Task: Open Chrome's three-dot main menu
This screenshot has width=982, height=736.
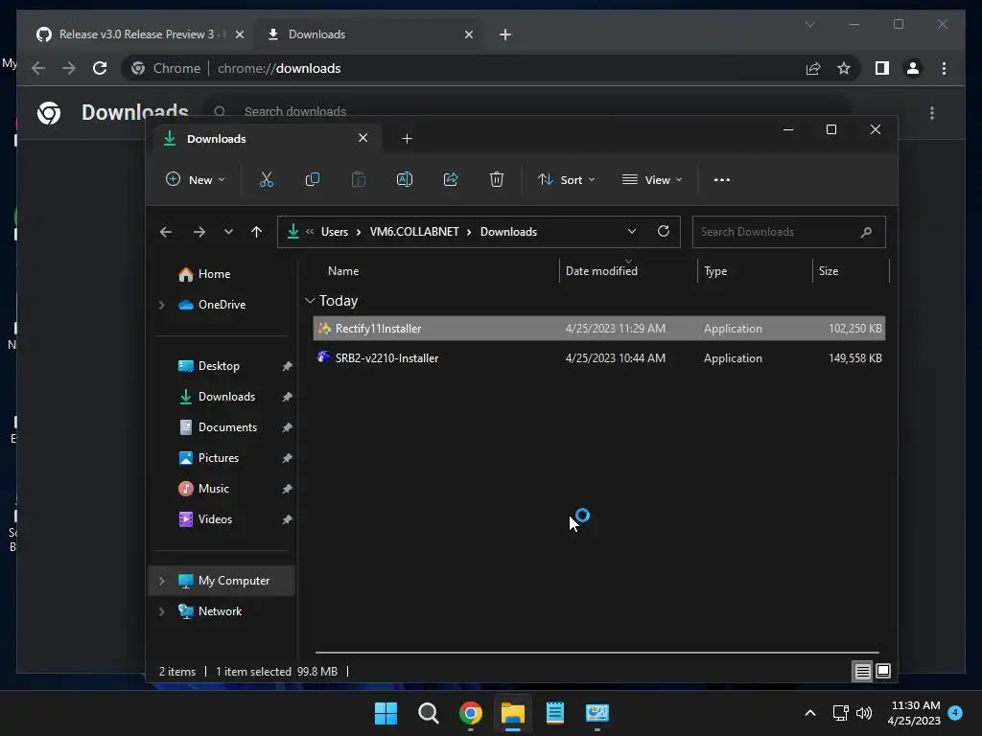Action: click(944, 68)
